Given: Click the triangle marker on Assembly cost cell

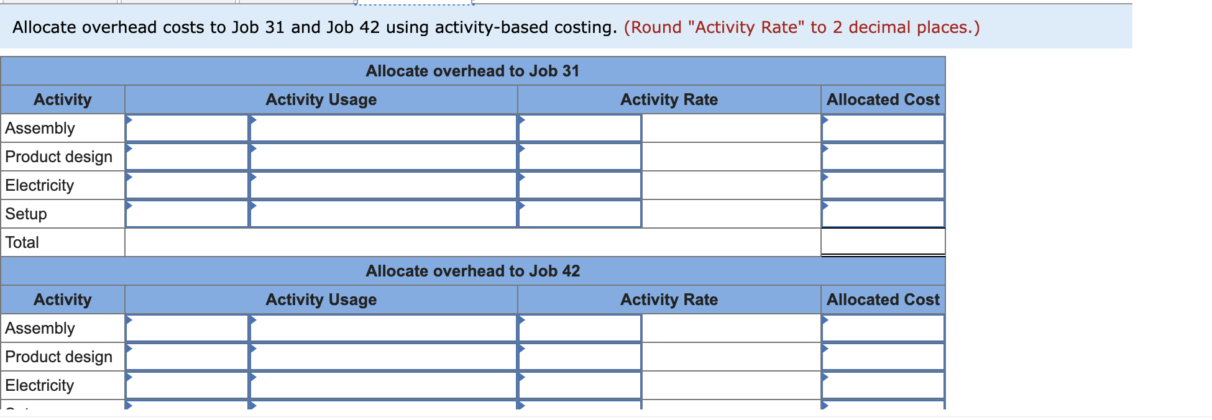Looking at the screenshot, I should point(825,122).
